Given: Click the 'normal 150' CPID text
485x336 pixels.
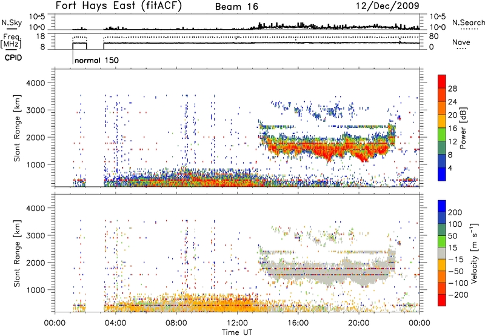Looking at the screenshot, I should pos(96,60).
